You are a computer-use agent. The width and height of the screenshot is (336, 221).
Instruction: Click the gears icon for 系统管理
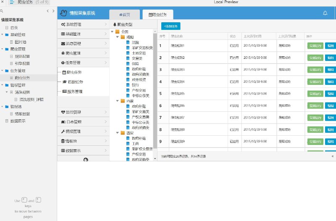click(x=63, y=24)
